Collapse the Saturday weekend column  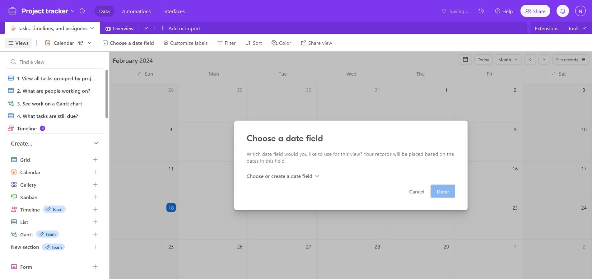pyautogui.click(x=553, y=74)
